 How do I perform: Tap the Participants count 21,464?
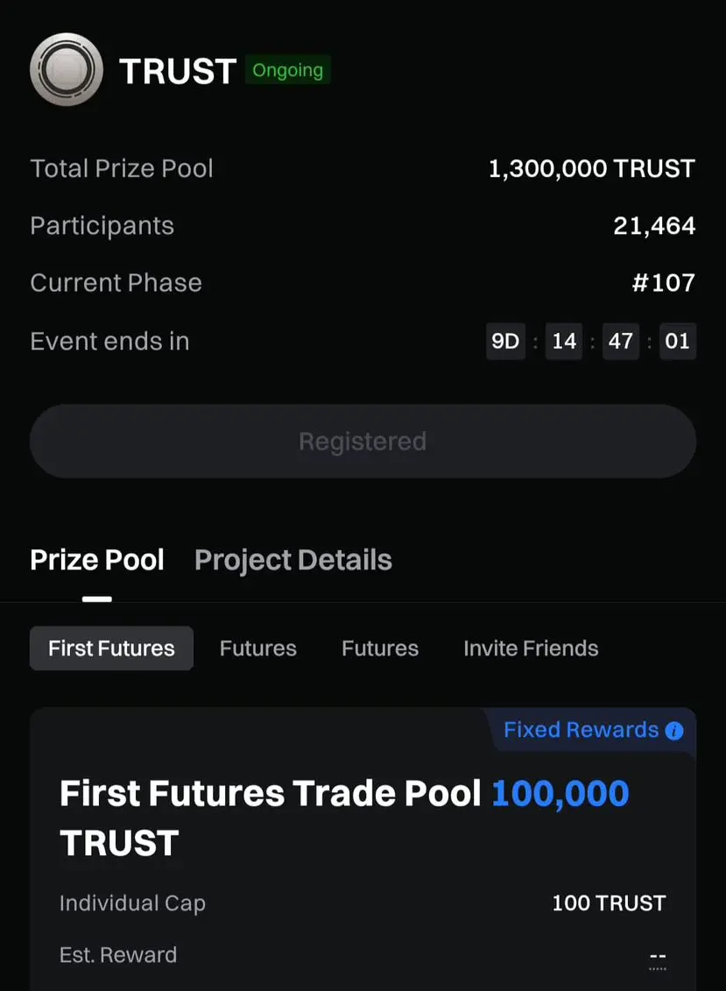[x=654, y=226]
